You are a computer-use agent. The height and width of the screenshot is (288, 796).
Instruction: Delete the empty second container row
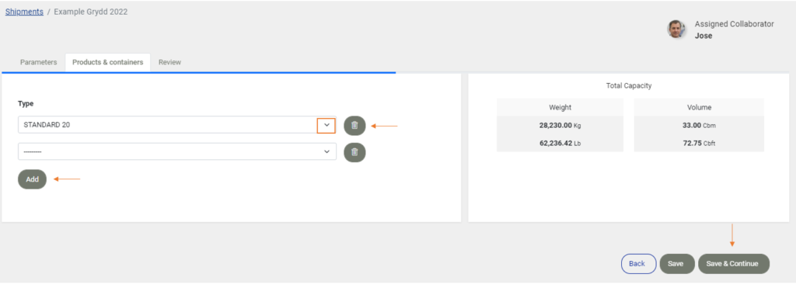pyautogui.click(x=354, y=151)
